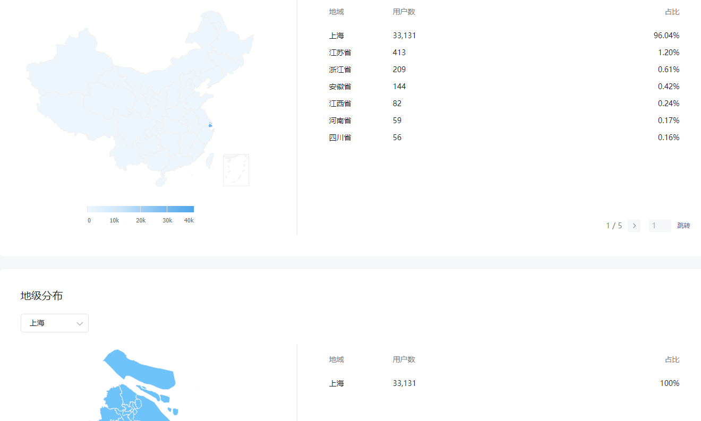
Task: Click the 0.16% share value
Action: (x=669, y=138)
